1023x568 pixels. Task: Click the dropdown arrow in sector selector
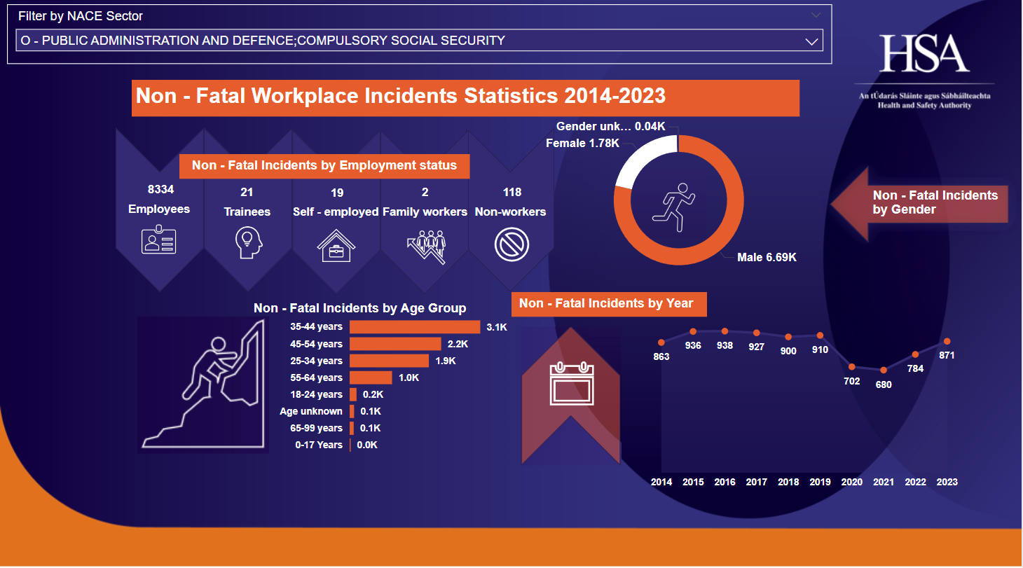click(811, 41)
